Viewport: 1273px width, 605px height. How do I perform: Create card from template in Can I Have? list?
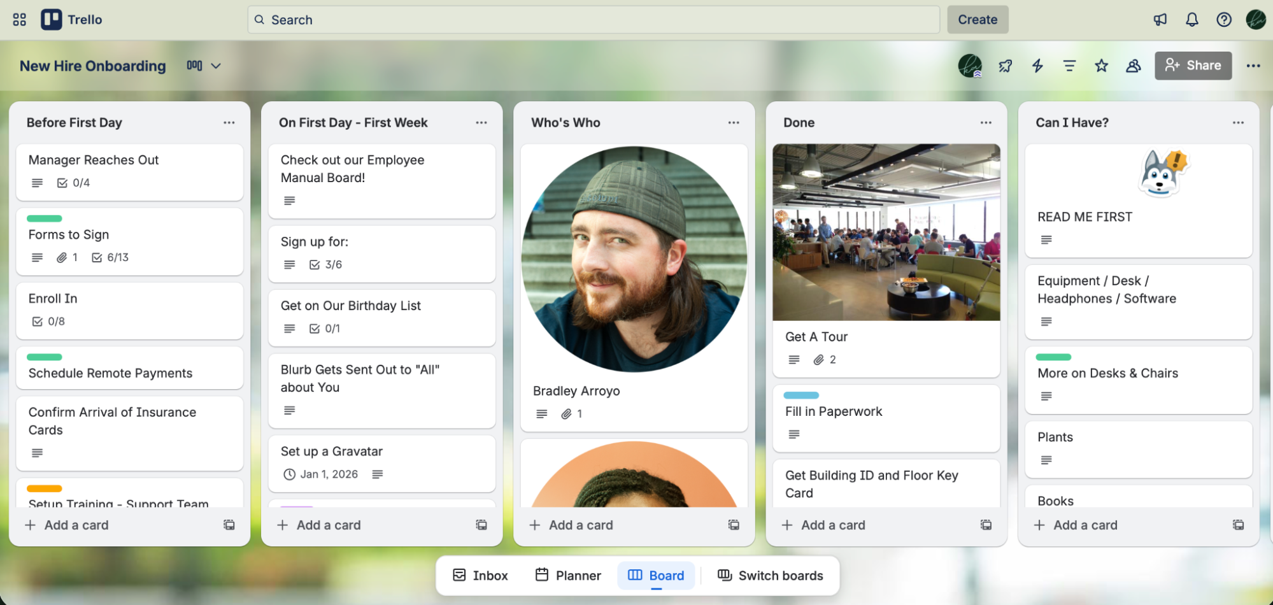1238,525
